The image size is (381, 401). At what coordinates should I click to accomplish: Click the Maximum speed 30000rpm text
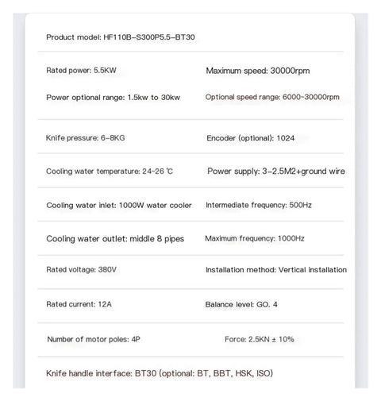pyautogui.click(x=258, y=71)
